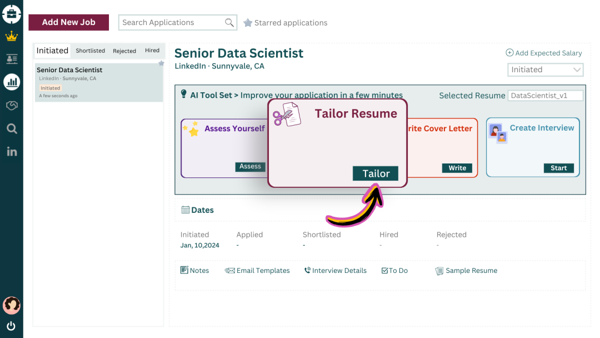Viewport: 600px width, 338px height.
Task: Open the contacts card sidebar icon
Action: pos(12,59)
